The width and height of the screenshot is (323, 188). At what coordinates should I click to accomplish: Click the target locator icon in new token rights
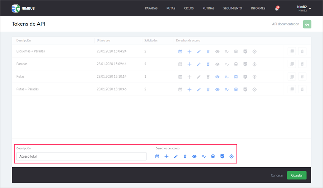coord(231,157)
